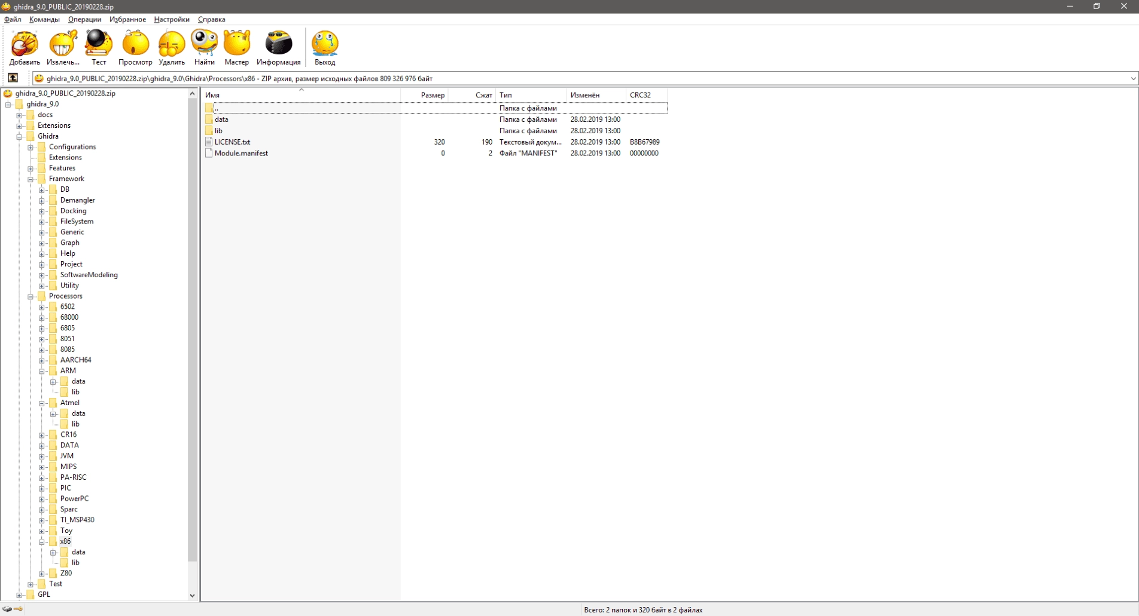This screenshot has height=616, width=1139.
Task: Open the Справка menu
Action: [212, 19]
